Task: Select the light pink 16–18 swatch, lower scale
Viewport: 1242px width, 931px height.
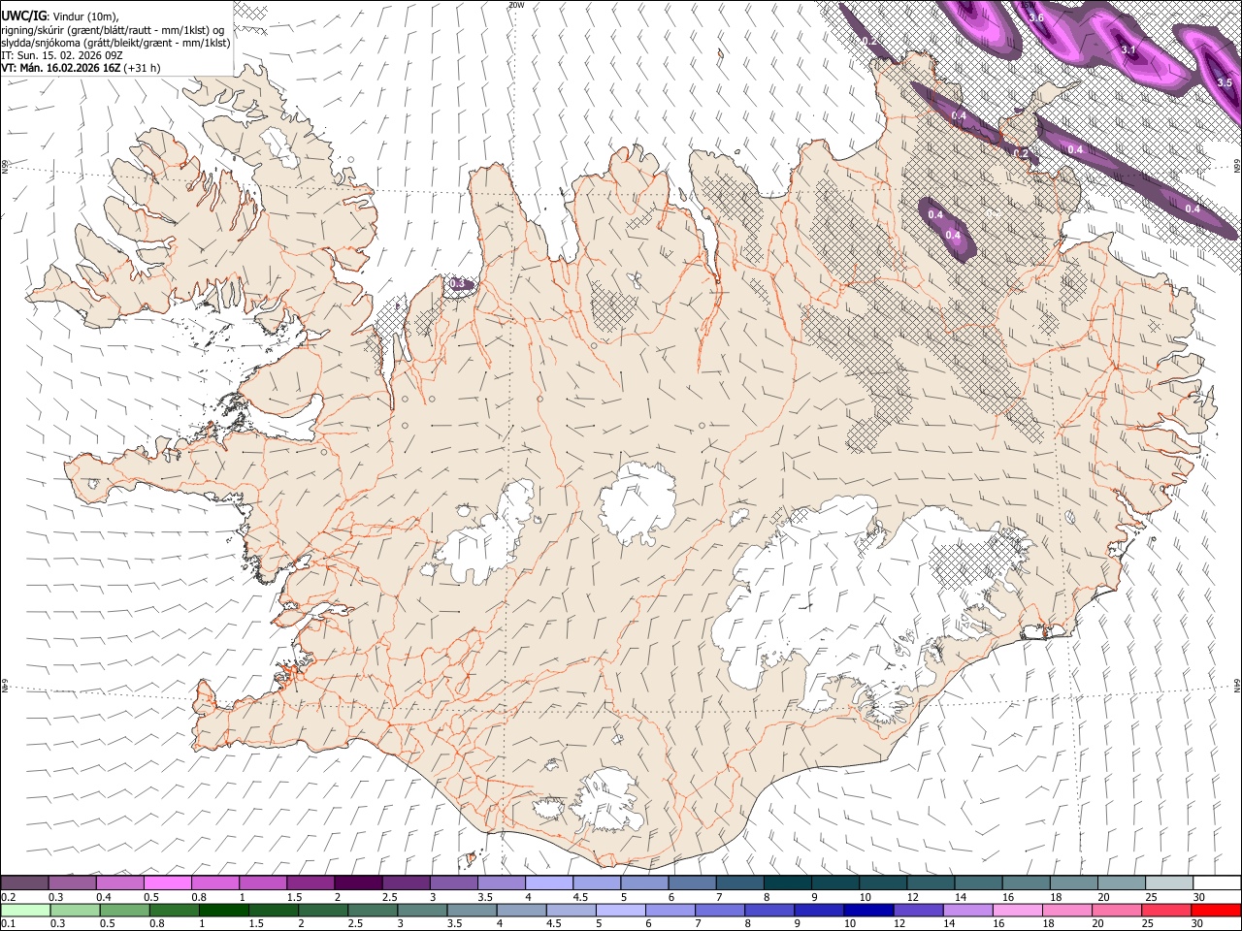Action: pyautogui.click(x=1019, y=910)
